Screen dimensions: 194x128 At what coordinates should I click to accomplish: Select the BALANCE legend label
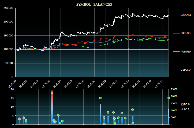point(186,15)
